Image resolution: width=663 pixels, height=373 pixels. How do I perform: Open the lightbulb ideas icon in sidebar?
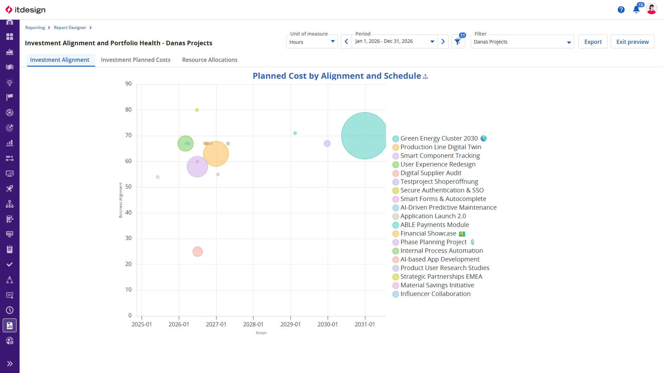(x=10, y=82)
